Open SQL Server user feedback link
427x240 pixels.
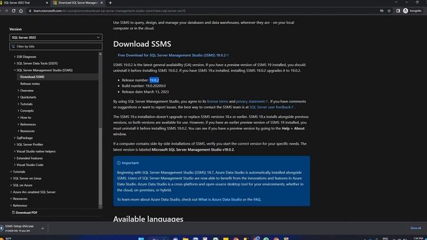(272, 107)
